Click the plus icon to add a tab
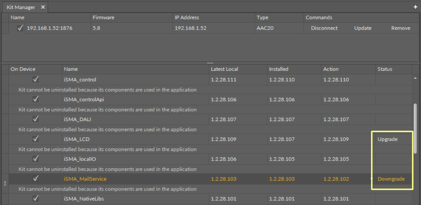The height and width of the screenshot is (205, 421). 415,7
